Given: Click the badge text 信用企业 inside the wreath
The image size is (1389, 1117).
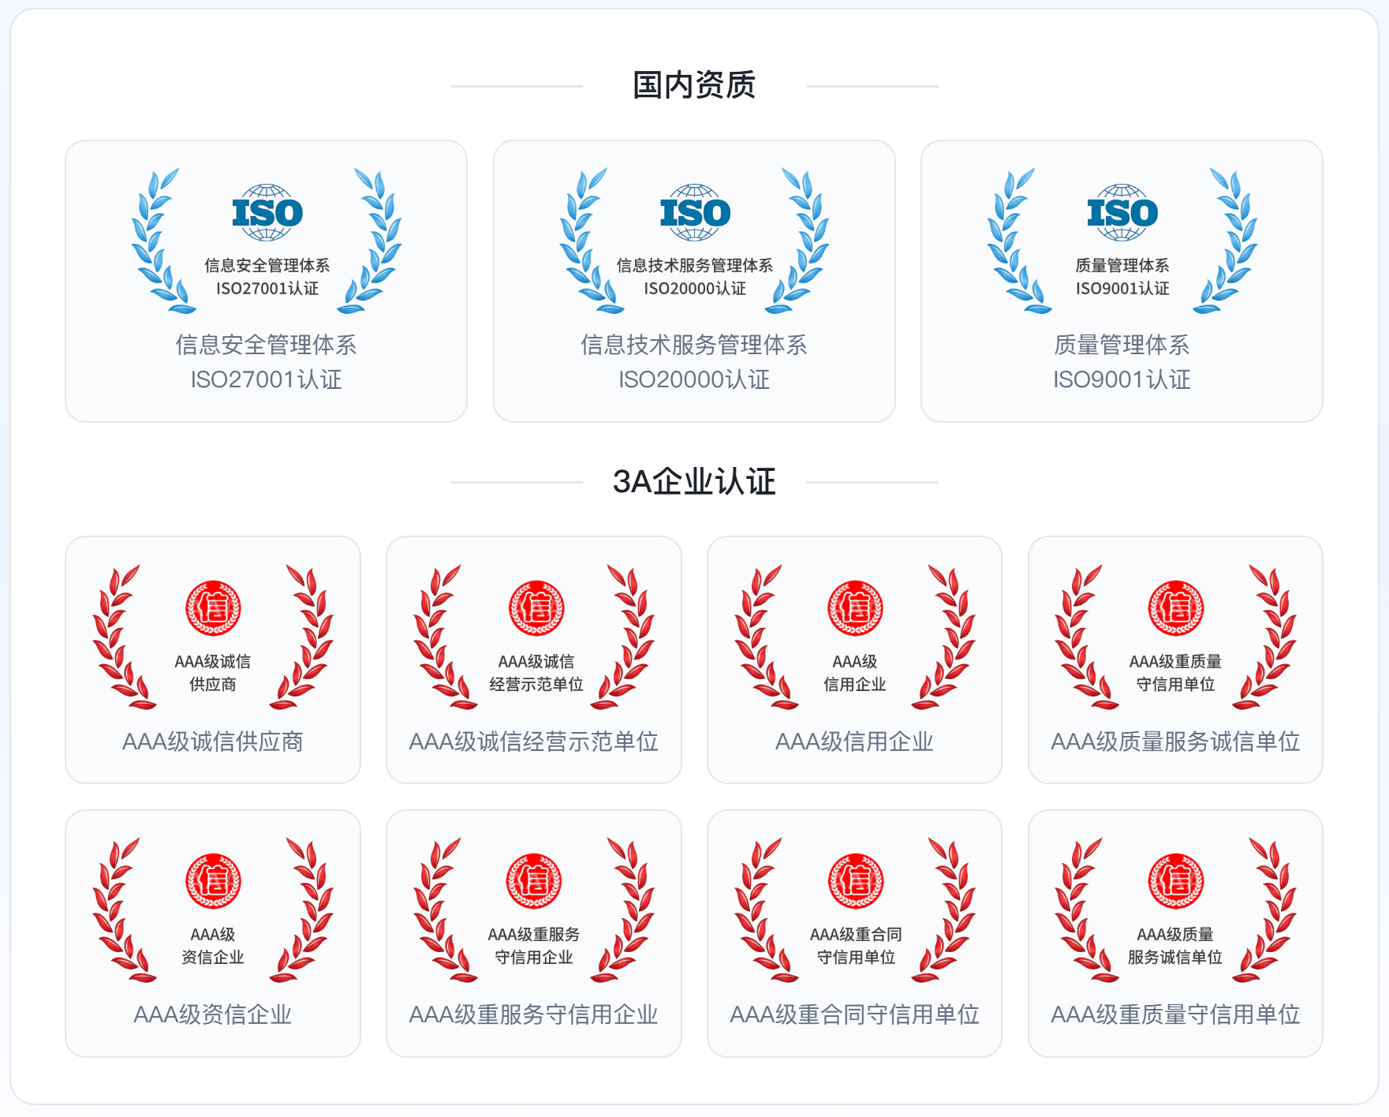Looking at the screenshot, I should tap(855, 685).
